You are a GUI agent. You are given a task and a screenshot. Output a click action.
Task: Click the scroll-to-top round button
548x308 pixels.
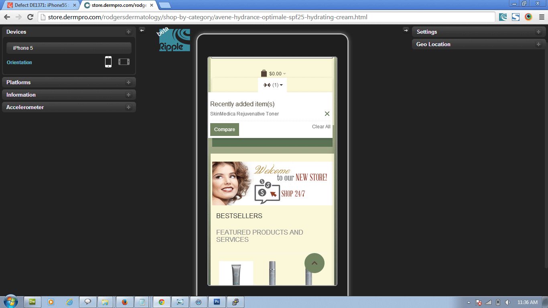[x=315, y=263]
